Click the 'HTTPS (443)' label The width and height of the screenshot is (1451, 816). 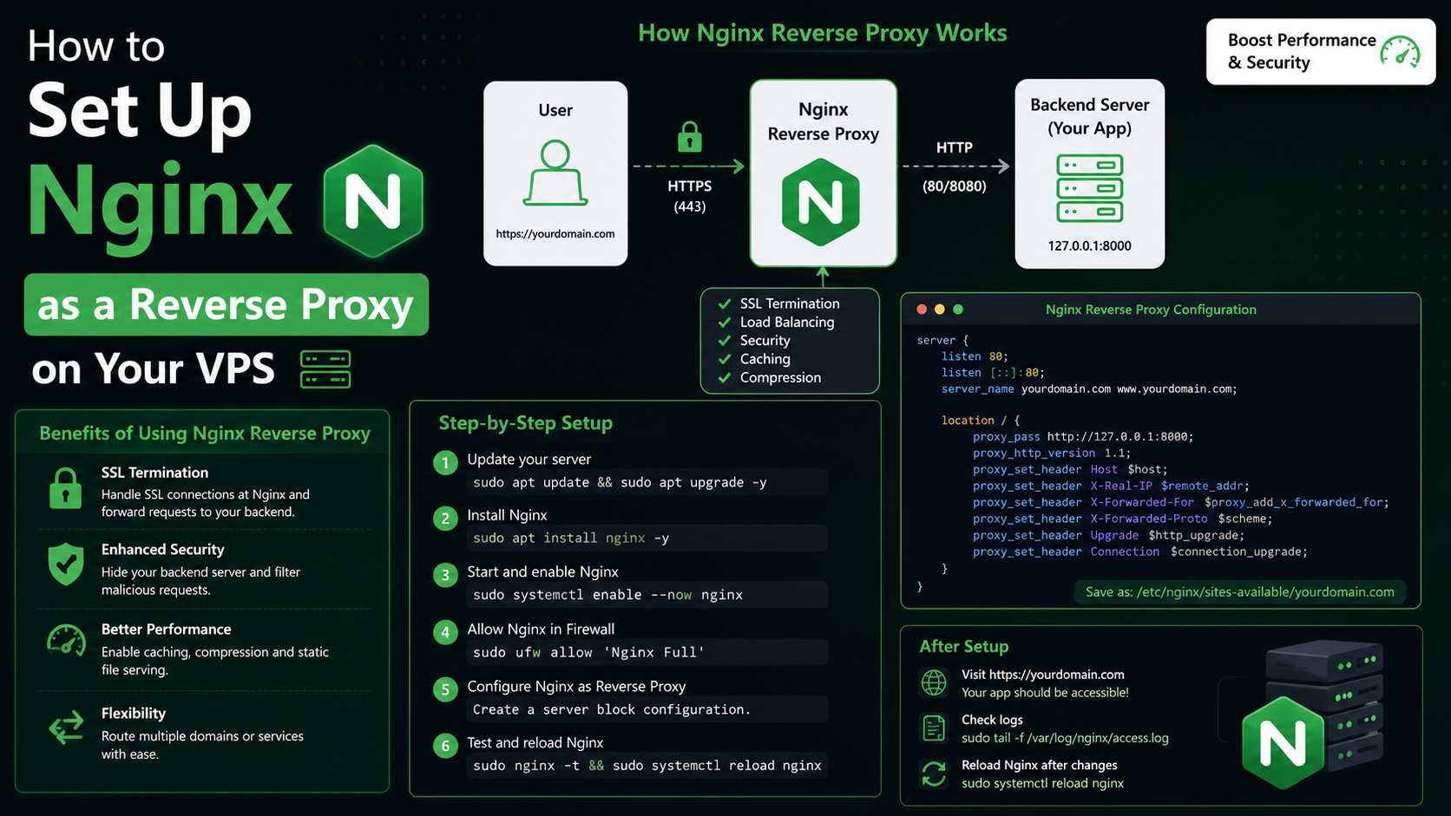tap(690, 196)
